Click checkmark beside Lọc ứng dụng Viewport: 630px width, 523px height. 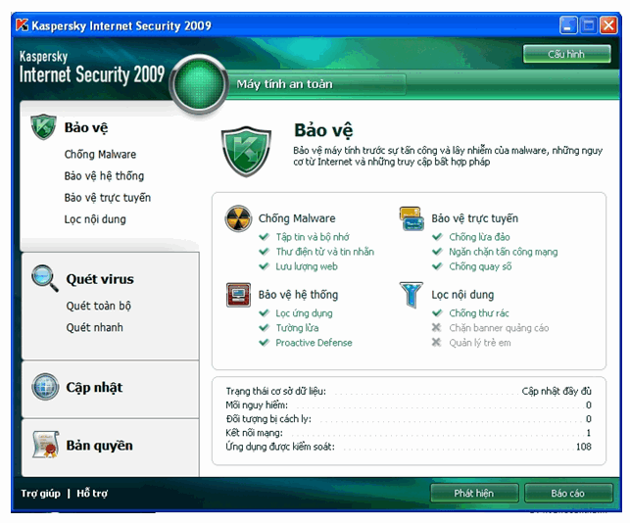pos(264,312)
